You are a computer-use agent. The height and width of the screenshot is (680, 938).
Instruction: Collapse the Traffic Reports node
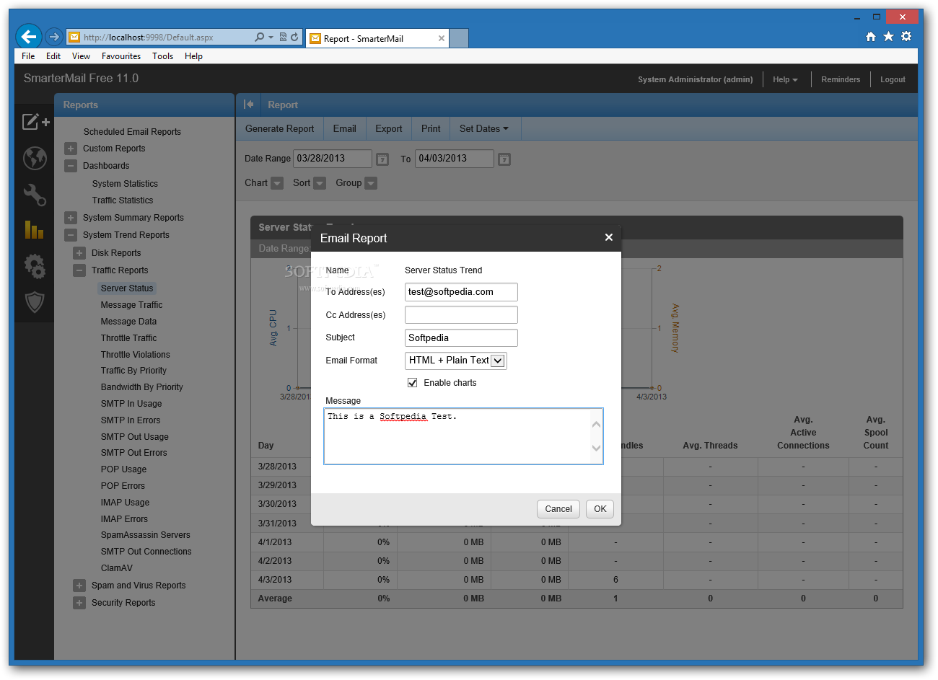pyautogui.click(x=79, y=270)
